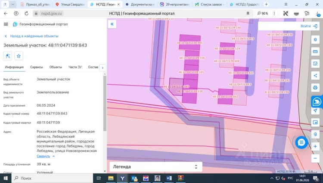Collapse the side panel with double-chevron button
323x183 pixels.
tap(112, 24)
